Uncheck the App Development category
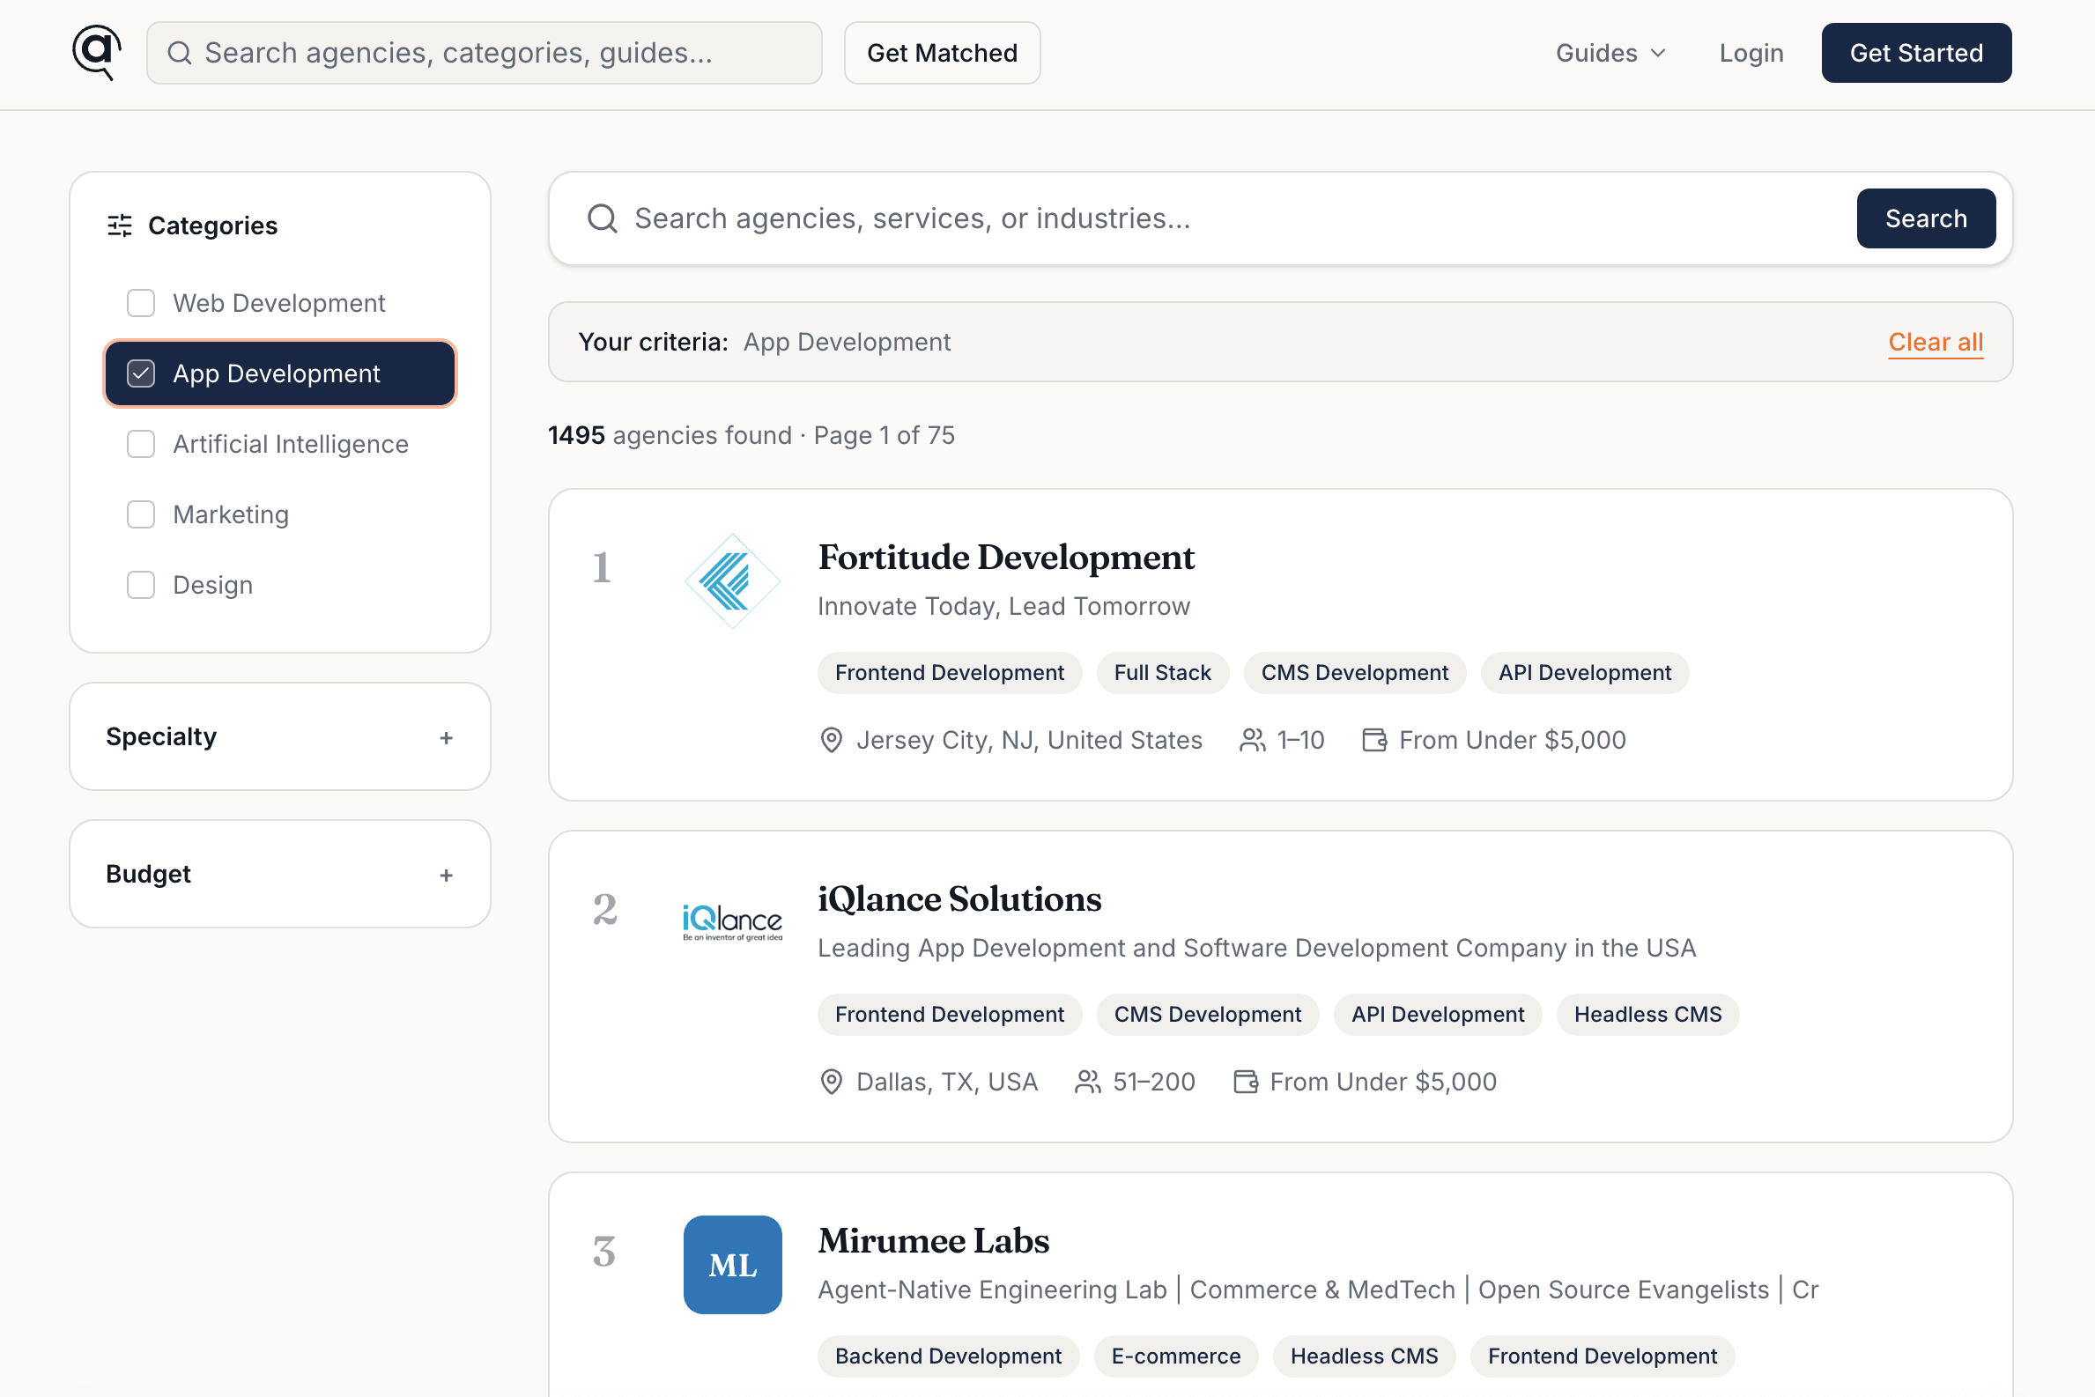Screen dimensions: 2095x1397 tap(141, 373)
